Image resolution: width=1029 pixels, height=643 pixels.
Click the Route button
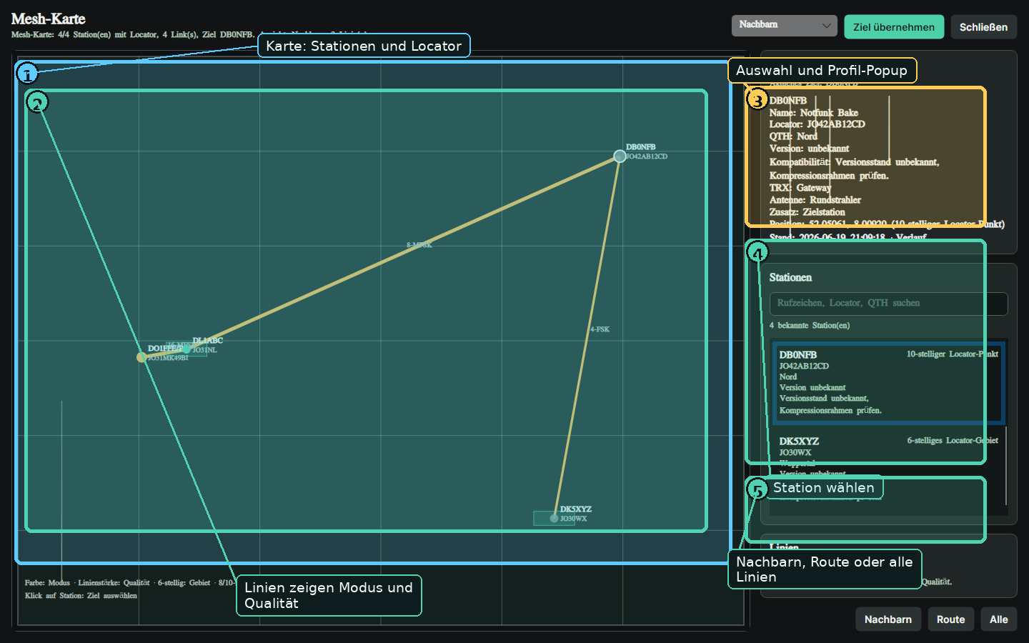point(950,619)
